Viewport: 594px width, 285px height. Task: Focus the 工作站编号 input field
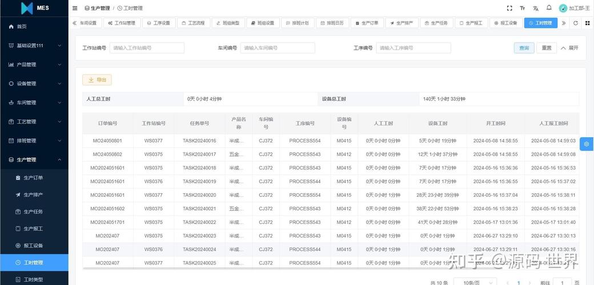(x=147, y=48)
